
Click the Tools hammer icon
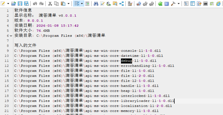pos(173,4)
